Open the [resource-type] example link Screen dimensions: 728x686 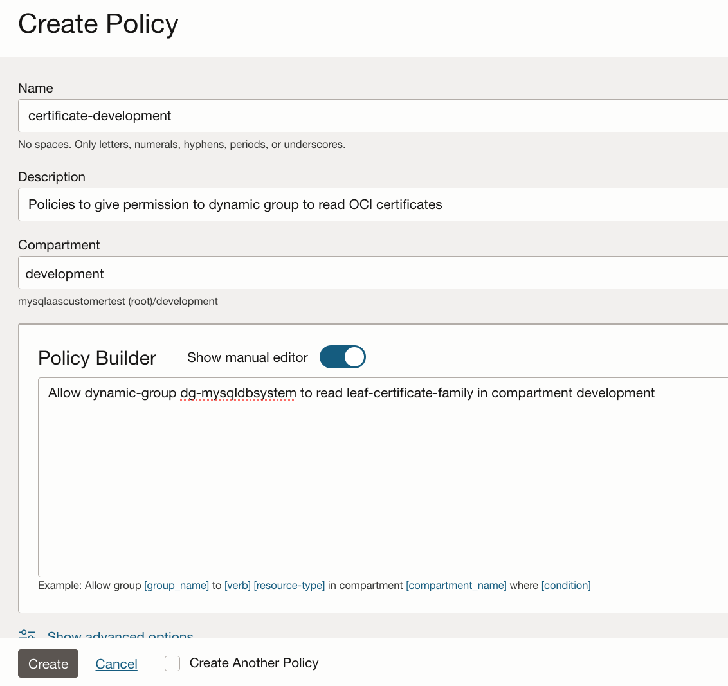289,585
